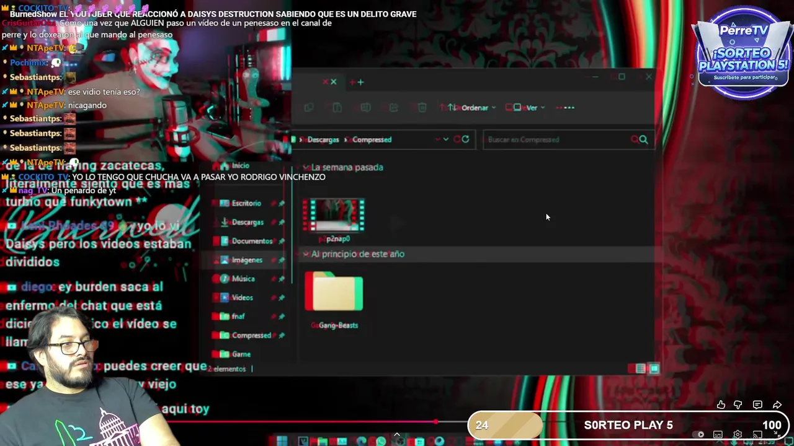Open the fnaf folder in navigation pane

pos(233,317)
